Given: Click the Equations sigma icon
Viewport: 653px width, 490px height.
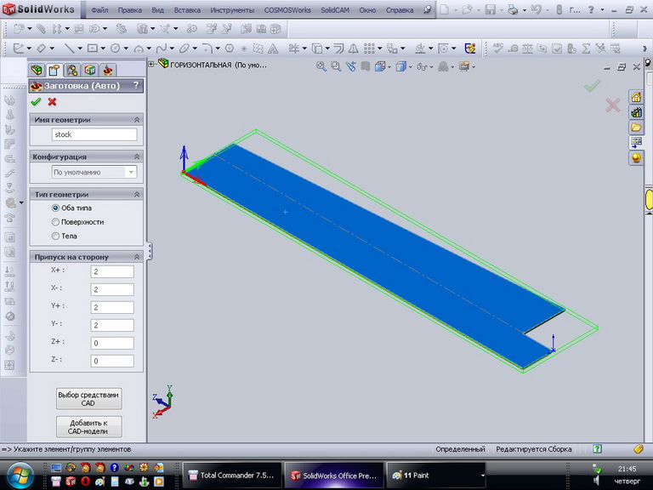Looking at the screenshot, I should tap(586, 48).
